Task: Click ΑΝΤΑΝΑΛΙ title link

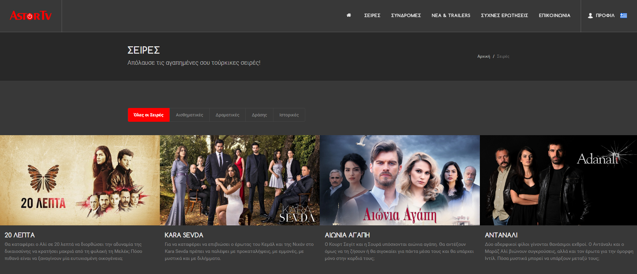Action: point(501,235)
